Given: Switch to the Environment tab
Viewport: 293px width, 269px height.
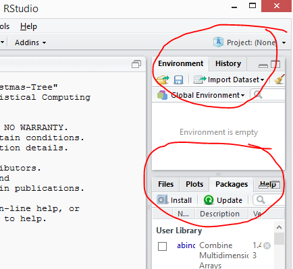Looking at the screenshot, I should [x=181, y=63].
